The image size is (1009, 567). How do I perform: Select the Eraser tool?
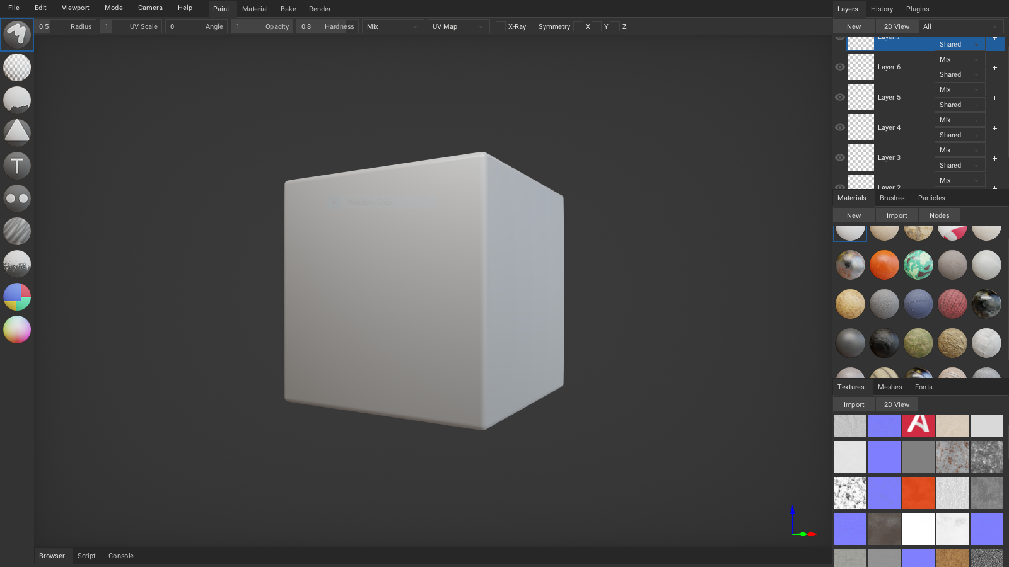pos(17,67)
